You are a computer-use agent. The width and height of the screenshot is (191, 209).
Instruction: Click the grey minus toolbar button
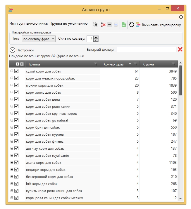109,25
